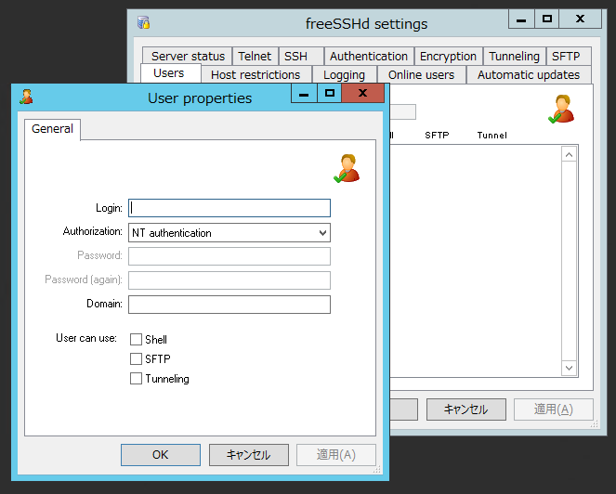Click the Tunnel column header in user list
Image resolution: width=616 pixels, height=494 pixels.
click(x=491, y=135)
